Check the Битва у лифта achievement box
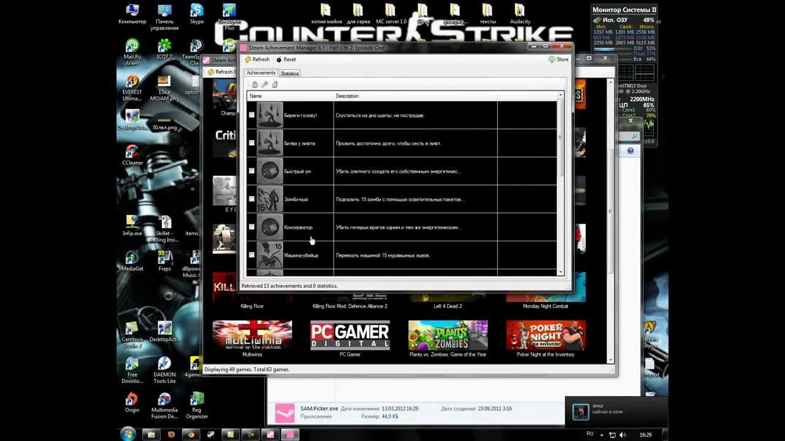 [x=251, y=143]
